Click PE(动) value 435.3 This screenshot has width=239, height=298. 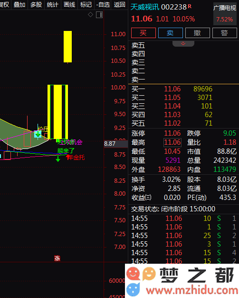pyautogui.click(x=228, y=198)
